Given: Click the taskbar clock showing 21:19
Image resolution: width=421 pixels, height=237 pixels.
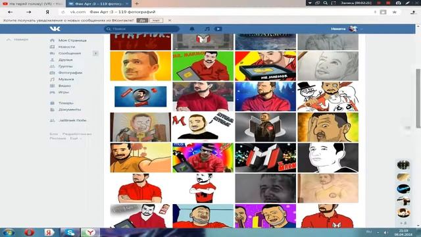Looking at the screenshot, I should click(403, 232).
